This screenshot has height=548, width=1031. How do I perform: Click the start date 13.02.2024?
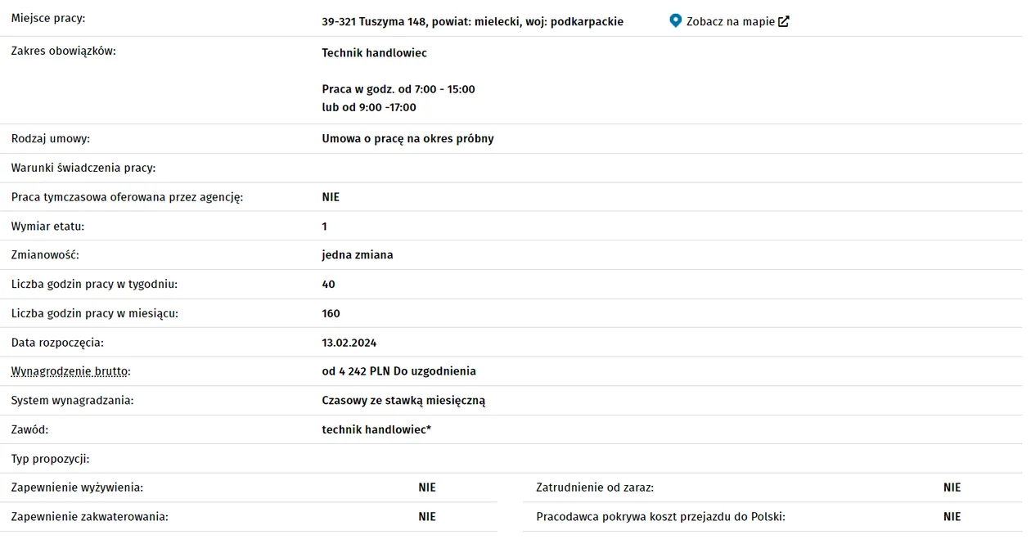(349, 343)
